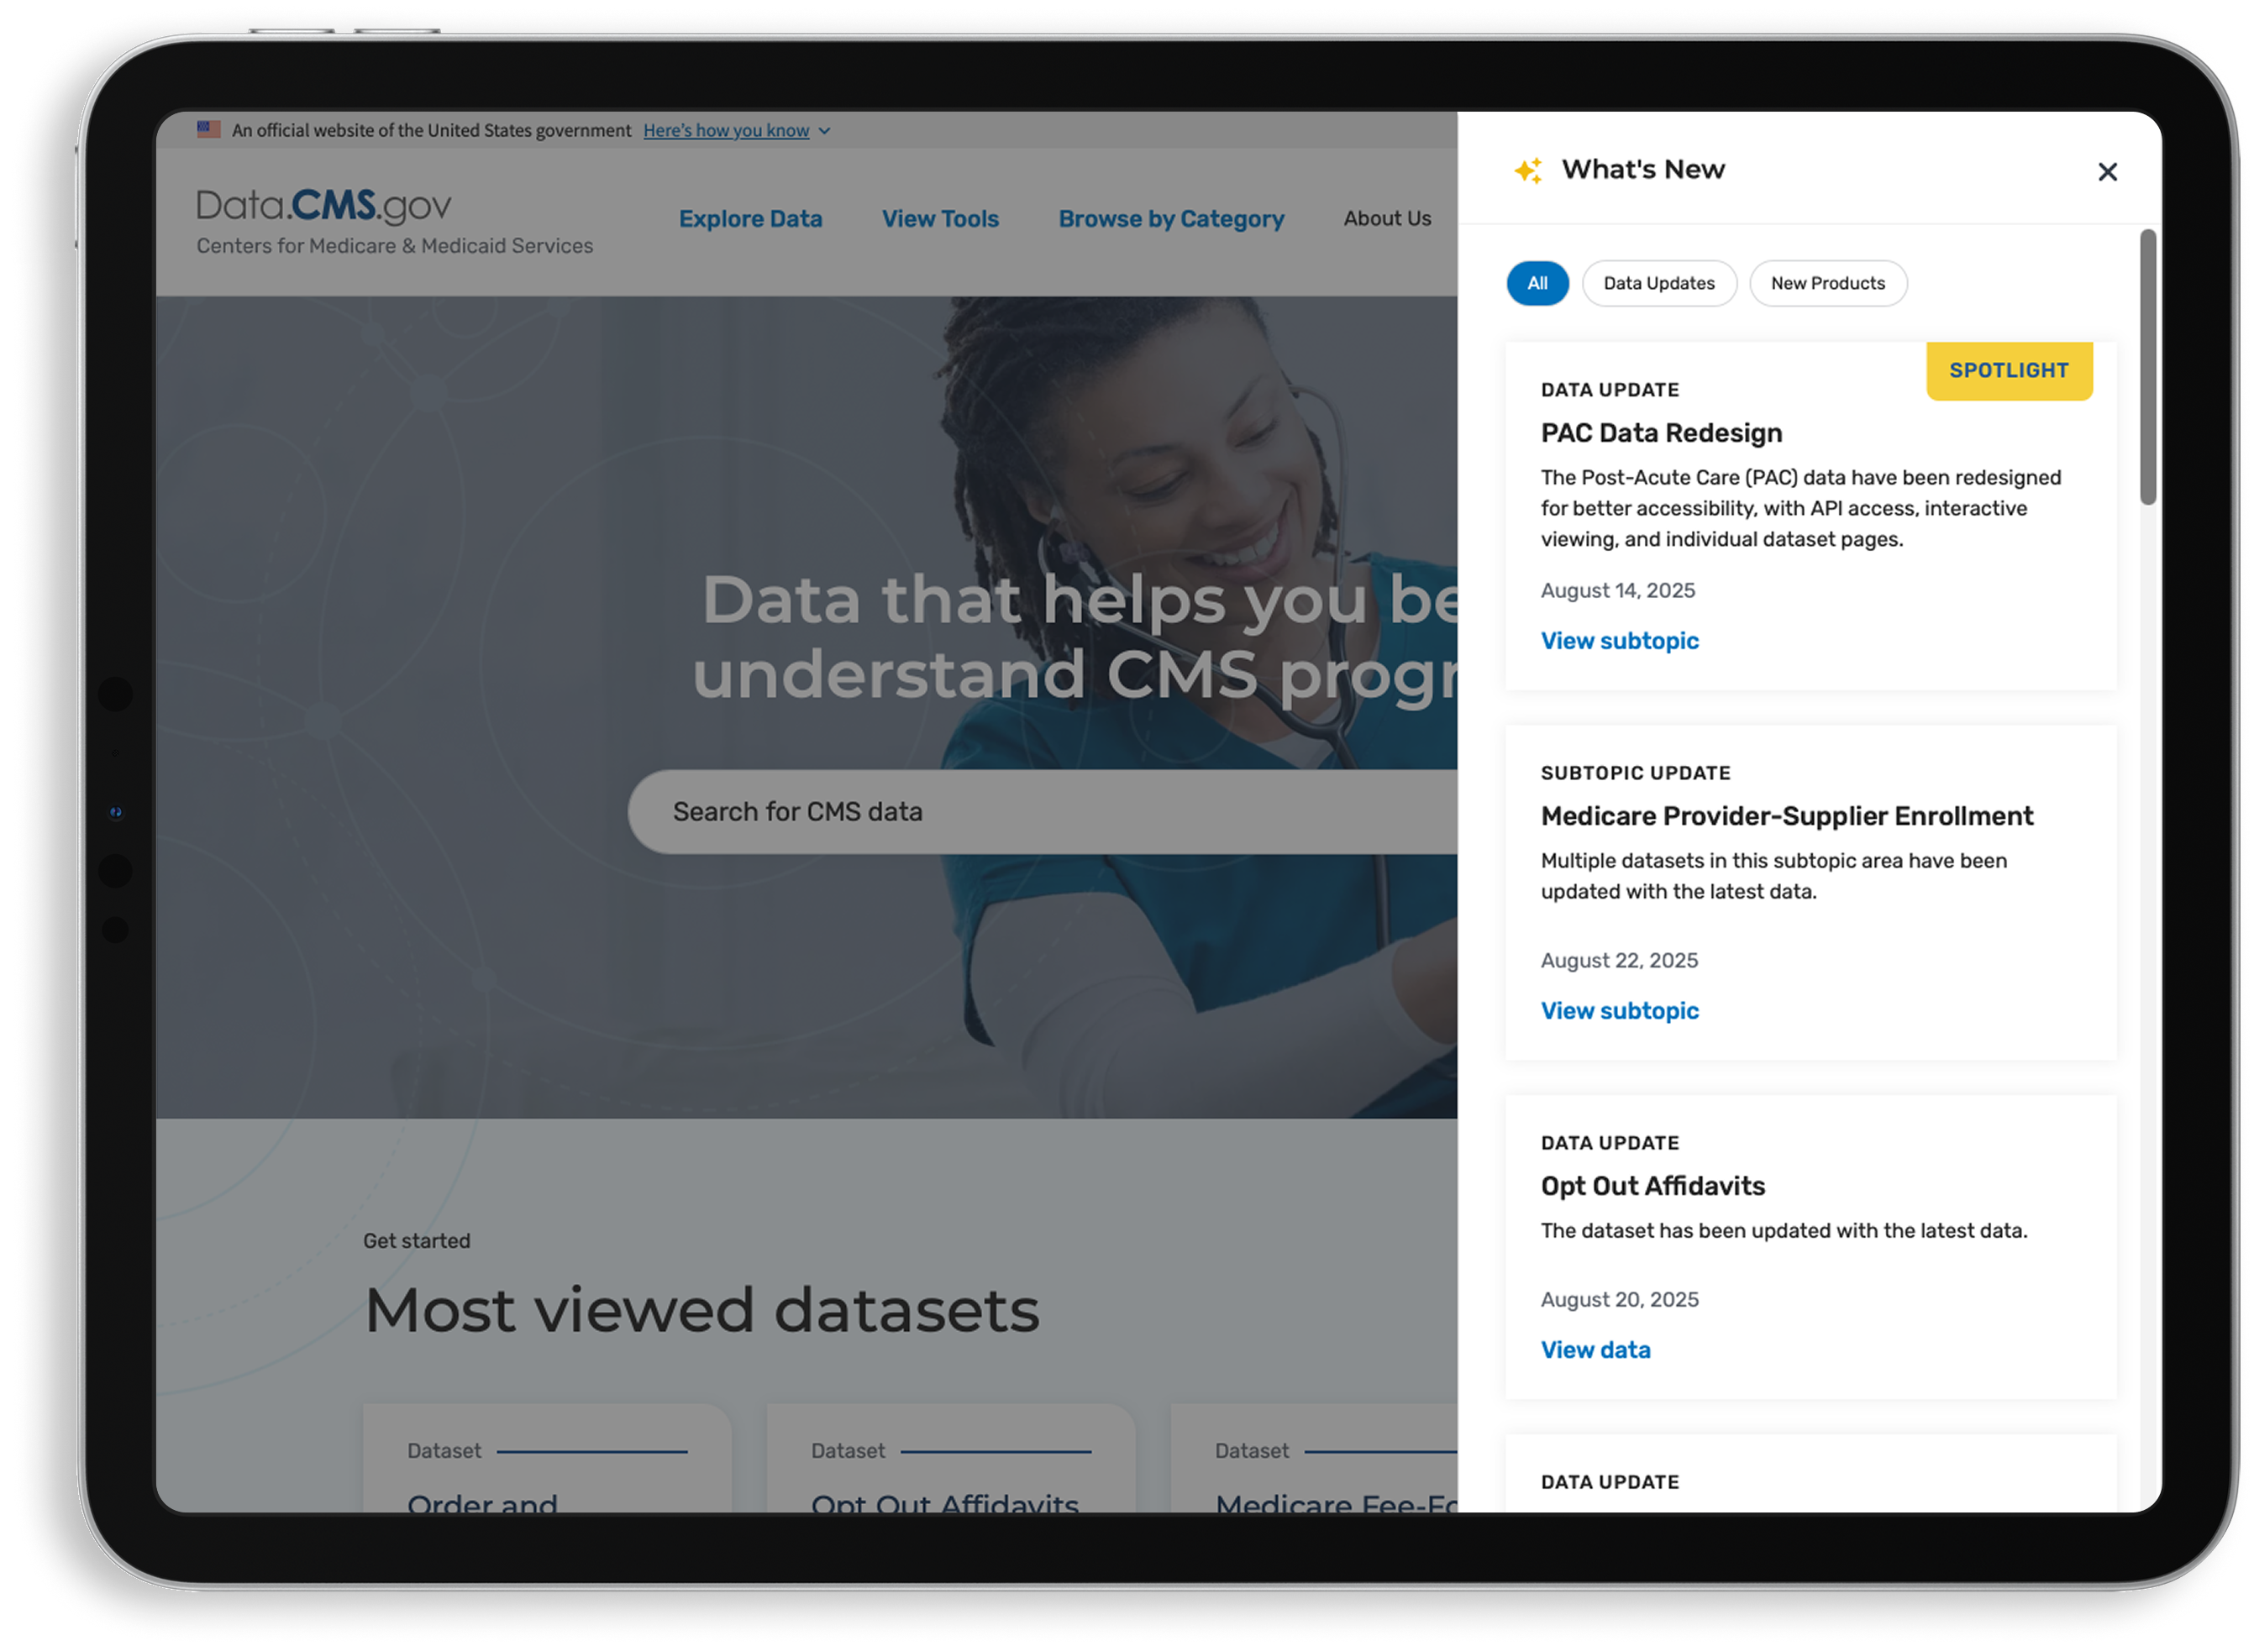Click the Search for CMS data field
This screenshot has height=1646, width=2254.
tap(1043, 811)
